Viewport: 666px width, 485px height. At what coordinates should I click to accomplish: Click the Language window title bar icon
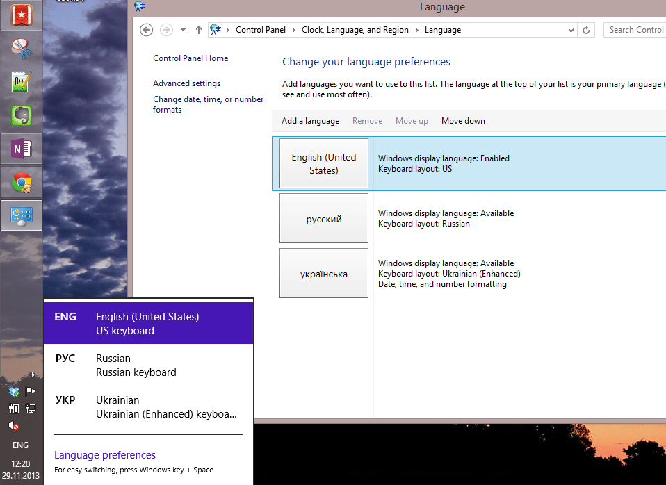click(140, 6)
